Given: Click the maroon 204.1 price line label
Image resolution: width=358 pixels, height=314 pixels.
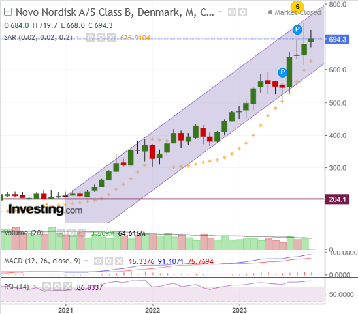Looking at the screenshot, I should point(336,199).
